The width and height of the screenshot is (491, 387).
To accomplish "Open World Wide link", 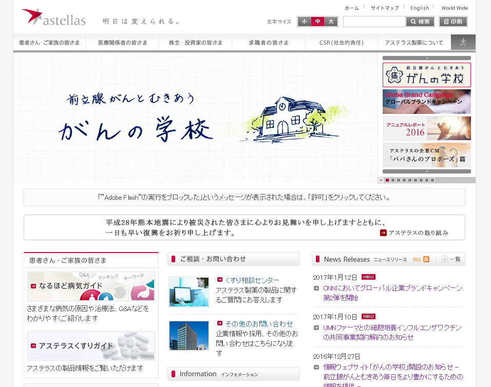I will coord(455,8).
